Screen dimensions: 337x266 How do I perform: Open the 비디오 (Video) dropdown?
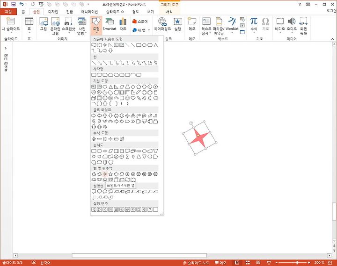[280, 33]
